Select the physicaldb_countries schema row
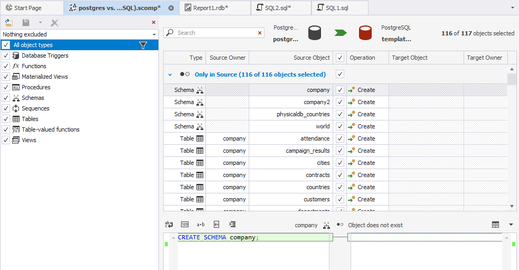This screenshot has height=270, width=519. click(335, 114)
